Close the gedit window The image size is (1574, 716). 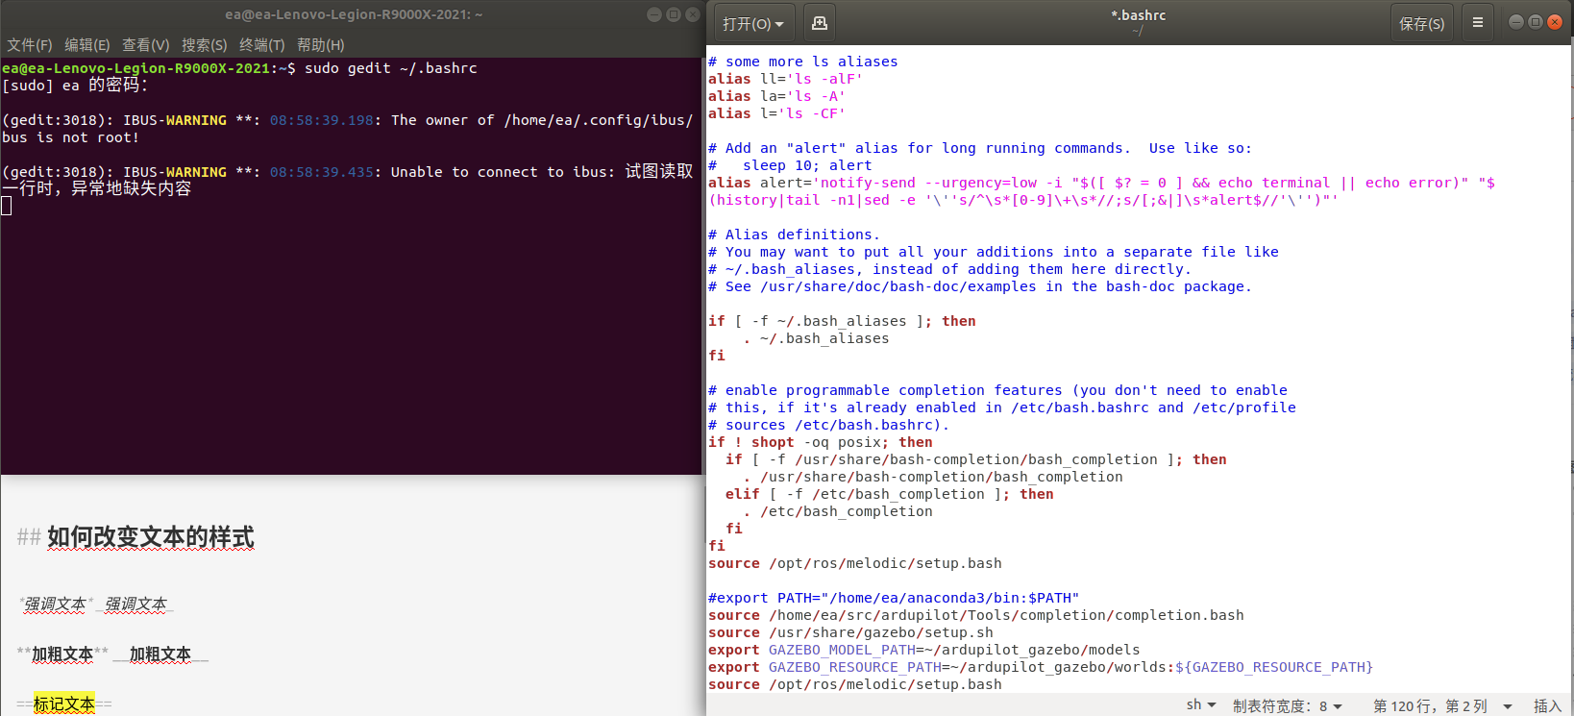pyautogui.click(x=1555, y=22)
